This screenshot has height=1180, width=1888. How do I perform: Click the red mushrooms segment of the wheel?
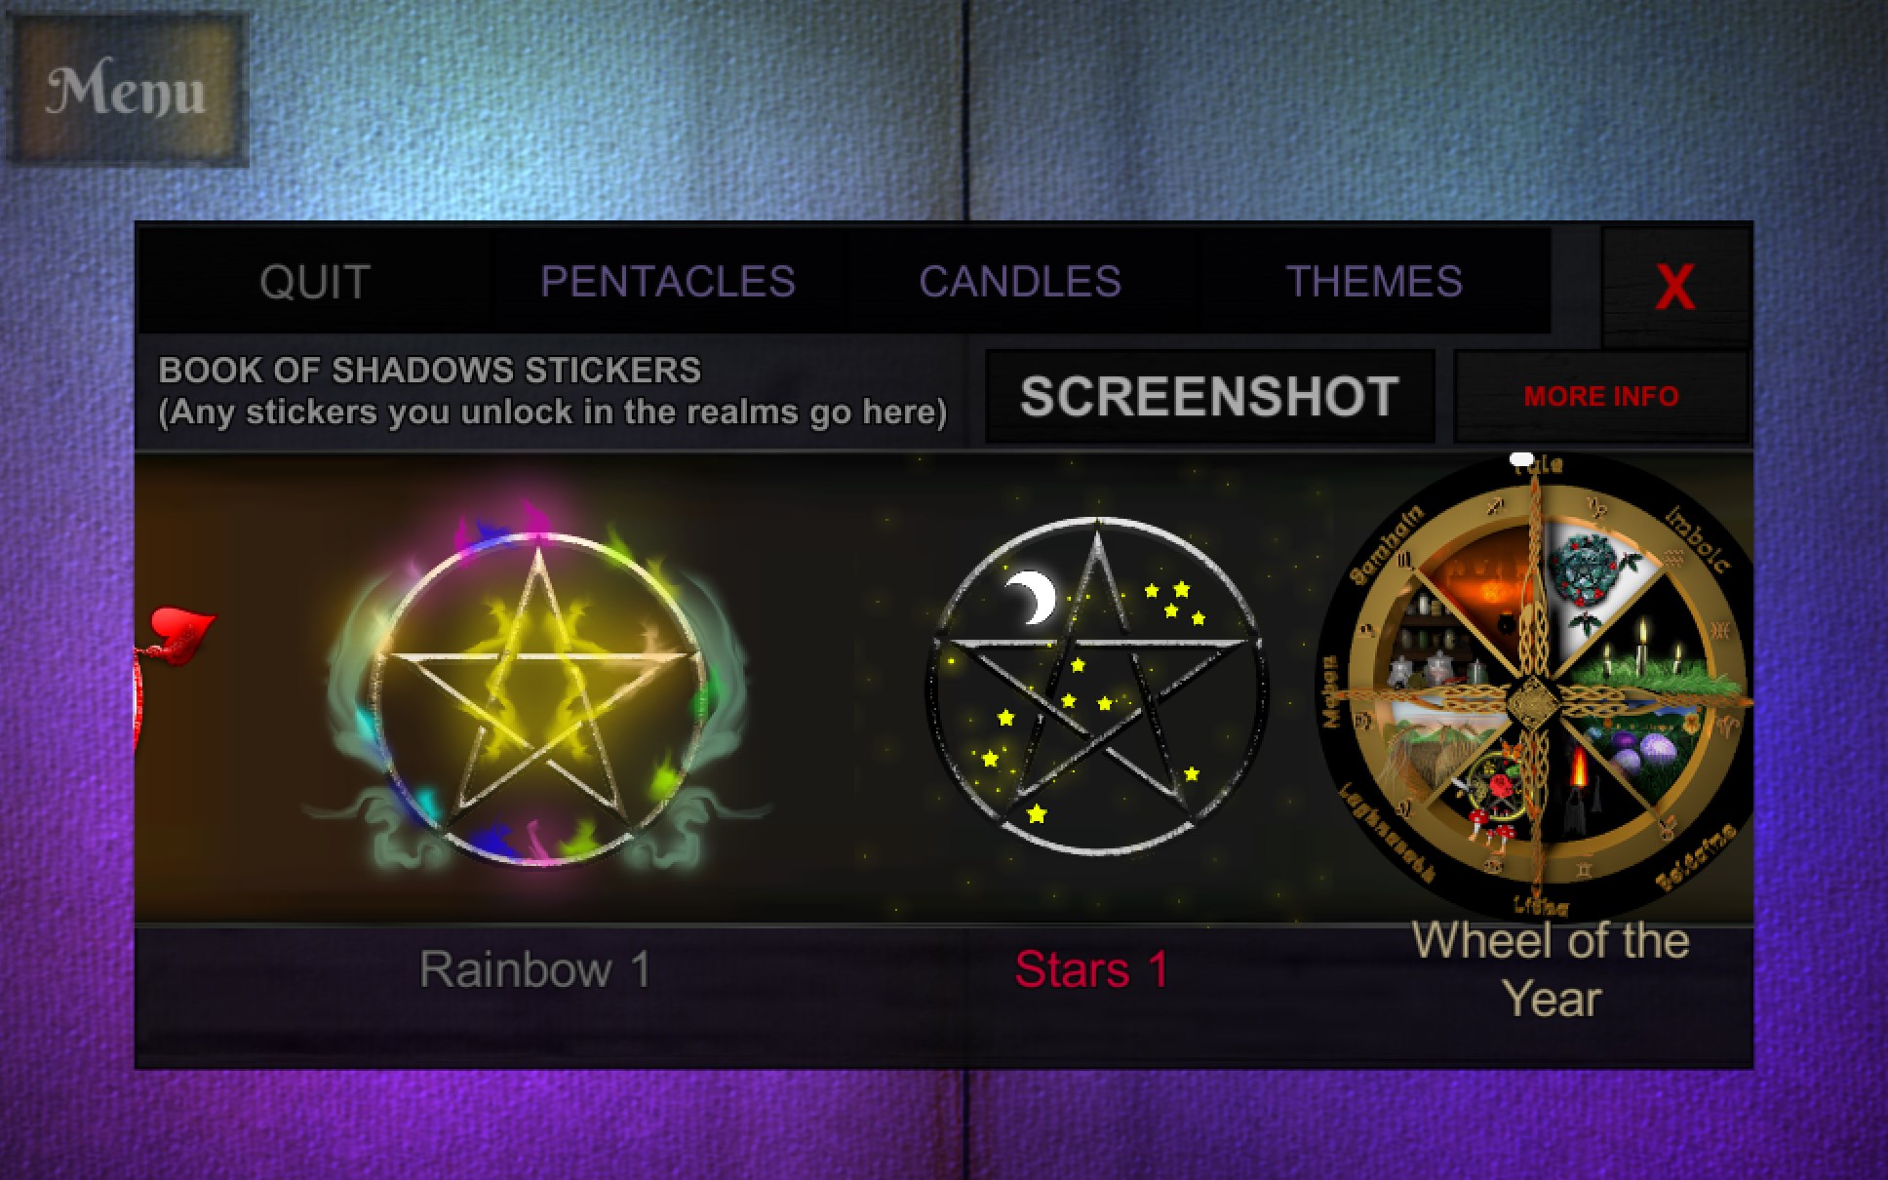(x=1489, y=795)
